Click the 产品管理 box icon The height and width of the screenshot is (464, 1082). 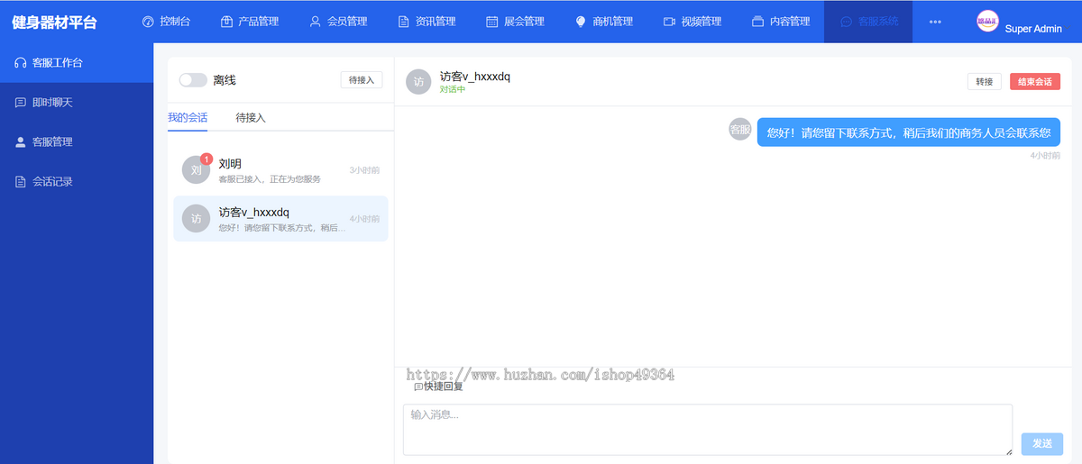(226, 22)
